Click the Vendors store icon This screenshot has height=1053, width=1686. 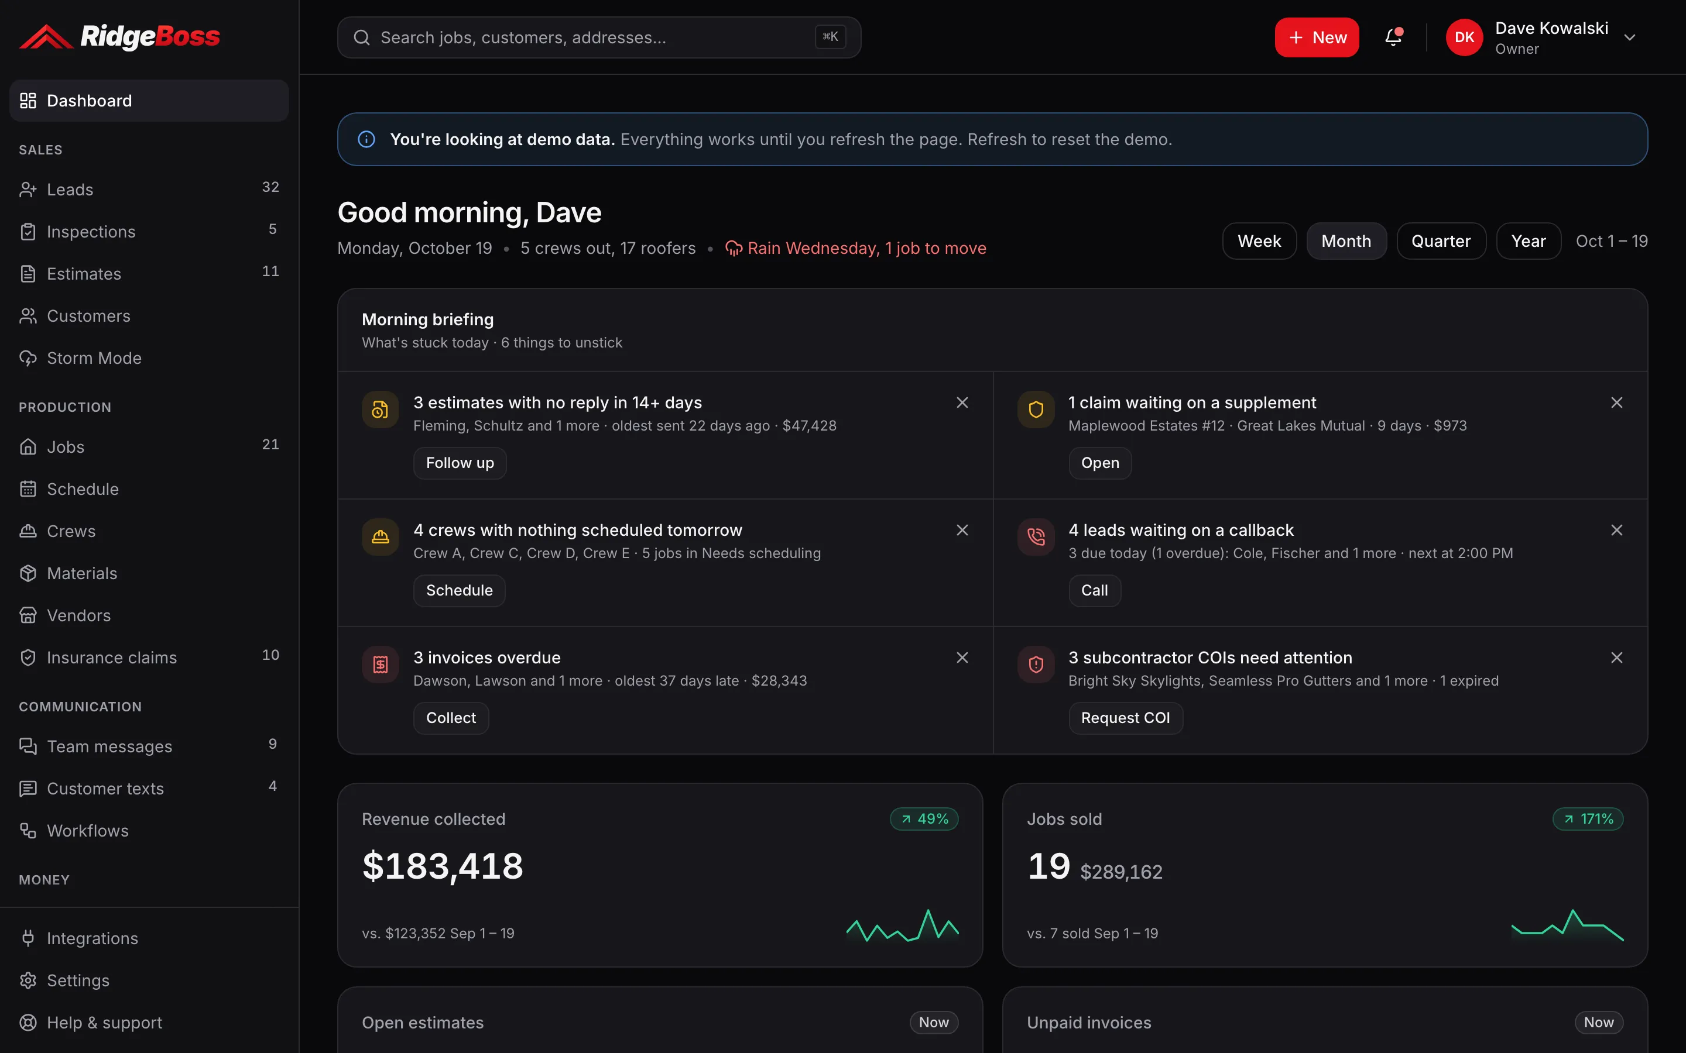coord(28,615)
